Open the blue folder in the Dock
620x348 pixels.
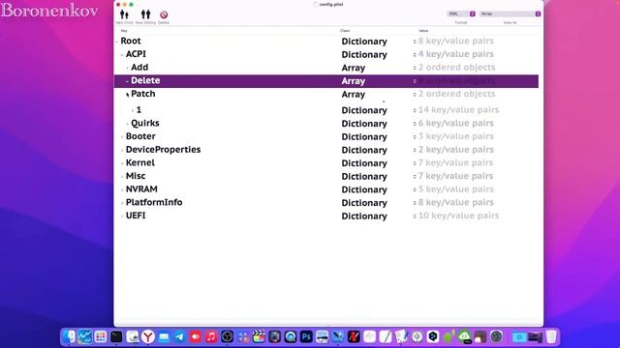[x=519, y=336]
